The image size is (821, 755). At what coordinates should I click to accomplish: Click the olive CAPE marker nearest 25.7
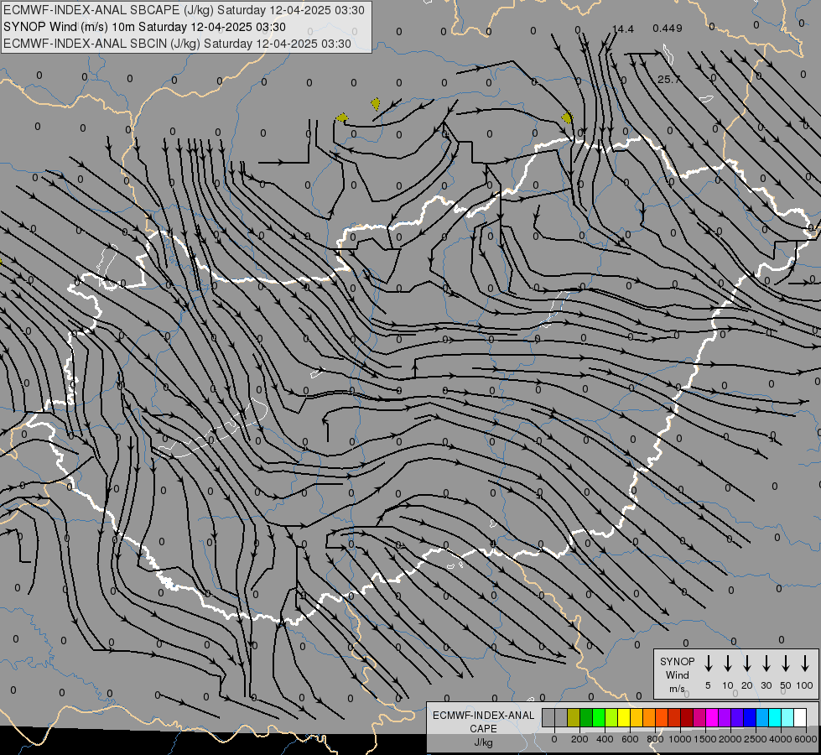coord(567,117)
